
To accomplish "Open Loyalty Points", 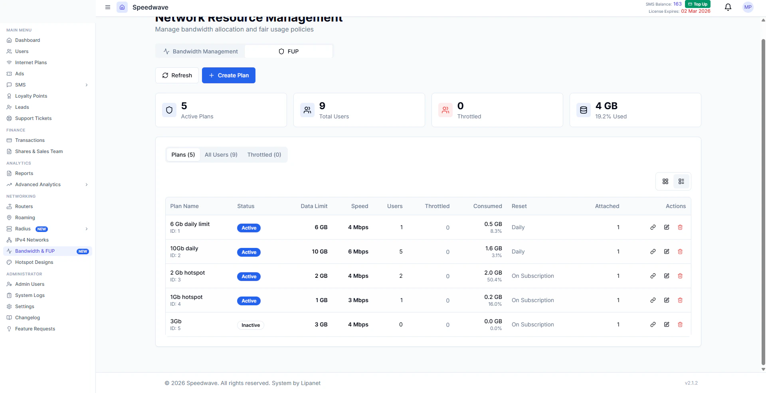I will (x=48, y=96).
